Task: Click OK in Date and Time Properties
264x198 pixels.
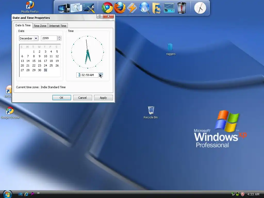Action: pyautogui.click(x=62, y=98)
